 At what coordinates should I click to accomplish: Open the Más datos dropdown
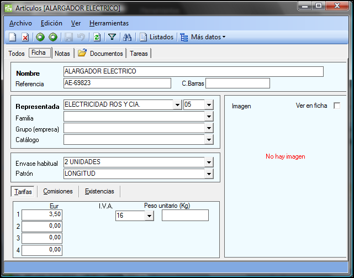(203, 37)
